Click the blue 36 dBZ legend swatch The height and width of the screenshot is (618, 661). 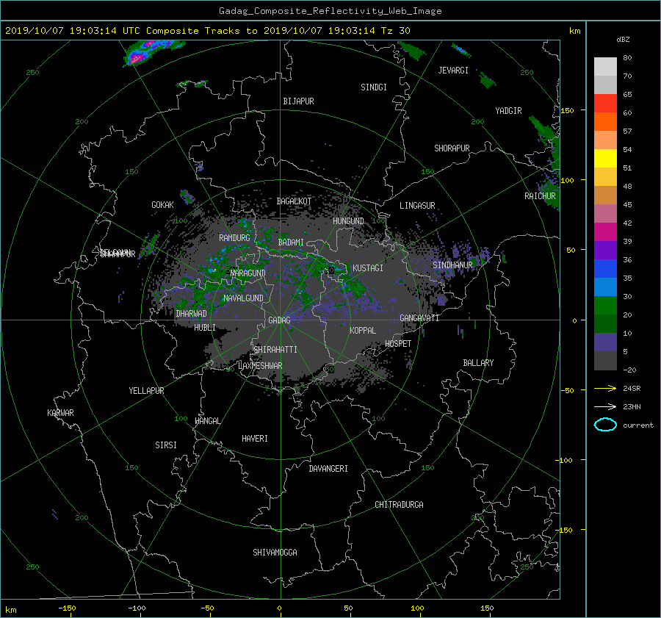(605, 268)
